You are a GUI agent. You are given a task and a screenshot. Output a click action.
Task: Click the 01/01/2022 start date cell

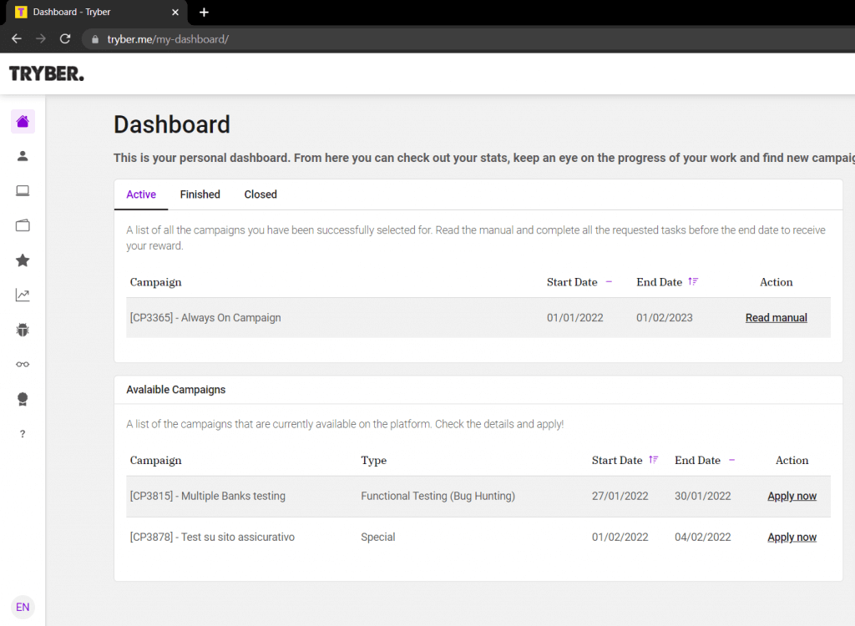(574, 318)
